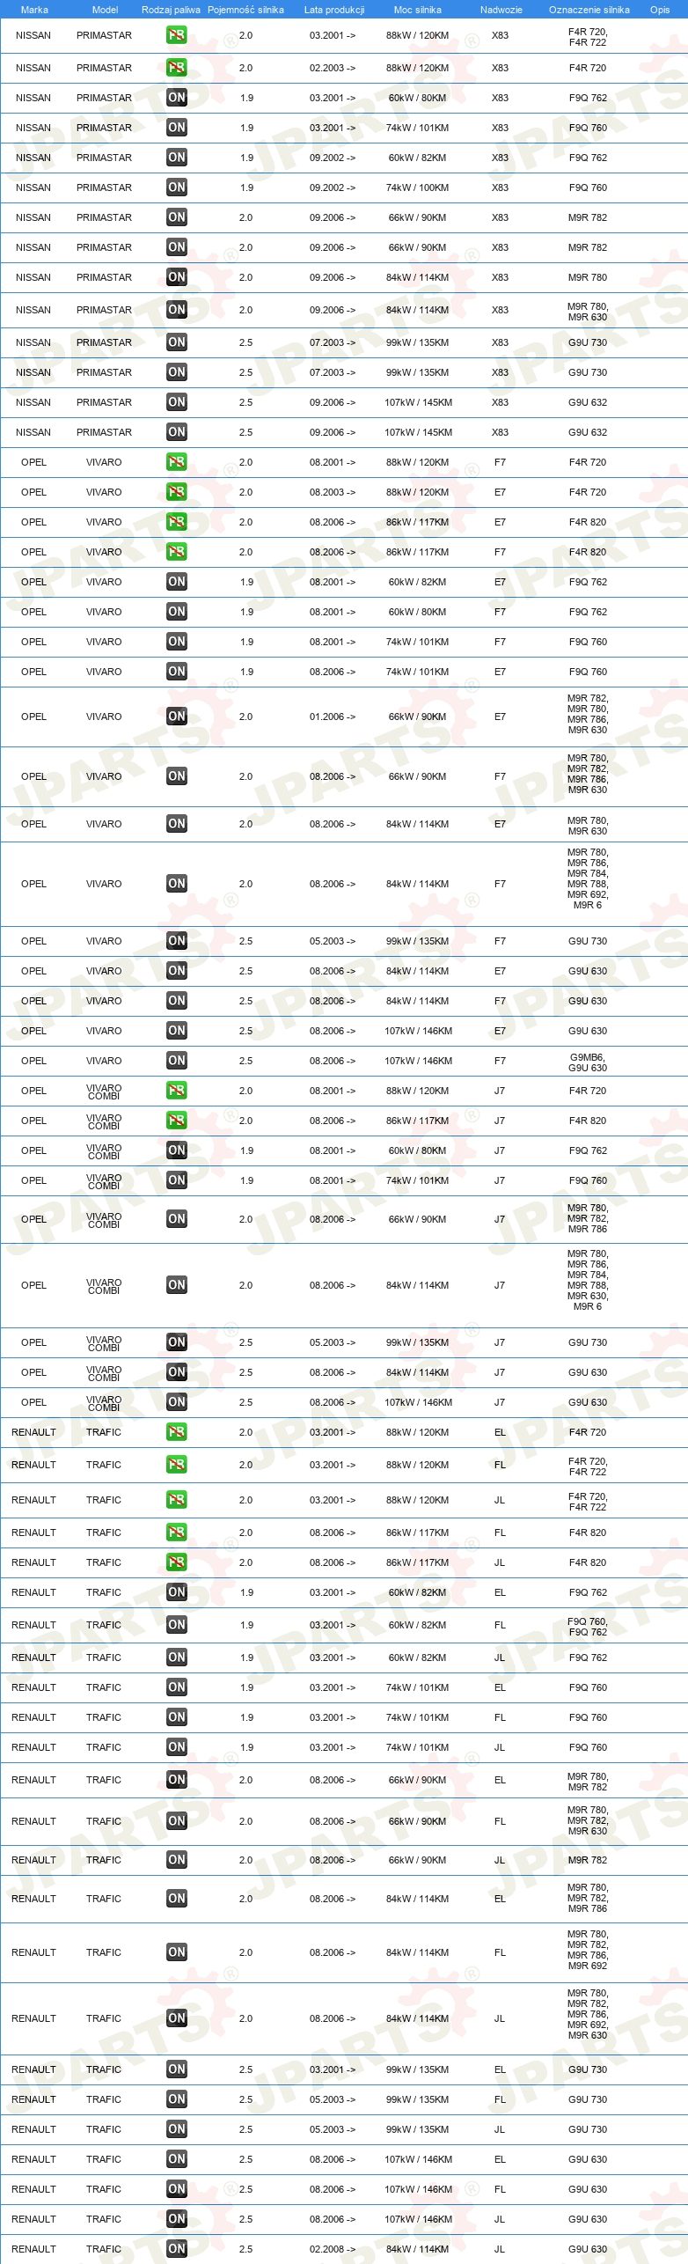Click ON icon in Vivaro Combi 107kW / 146KM row
The image size is (688, 2264).
click(x=177, y=1402)
